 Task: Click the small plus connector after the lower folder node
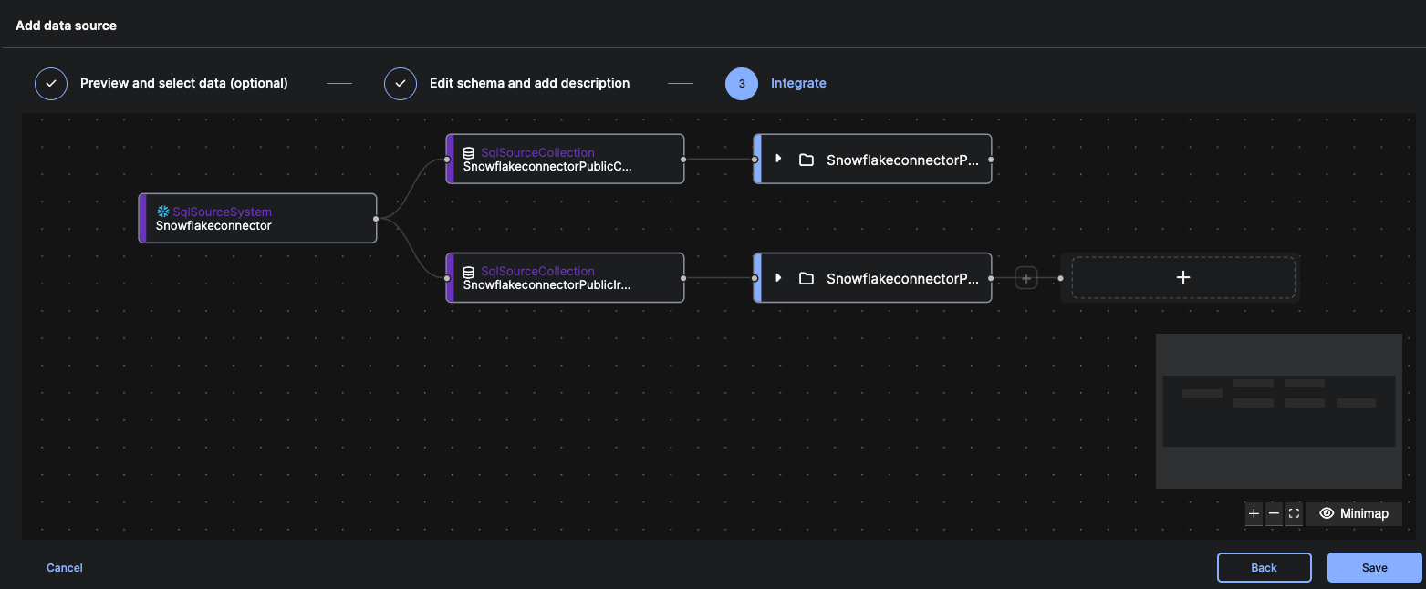click(x=1026, y=278)
